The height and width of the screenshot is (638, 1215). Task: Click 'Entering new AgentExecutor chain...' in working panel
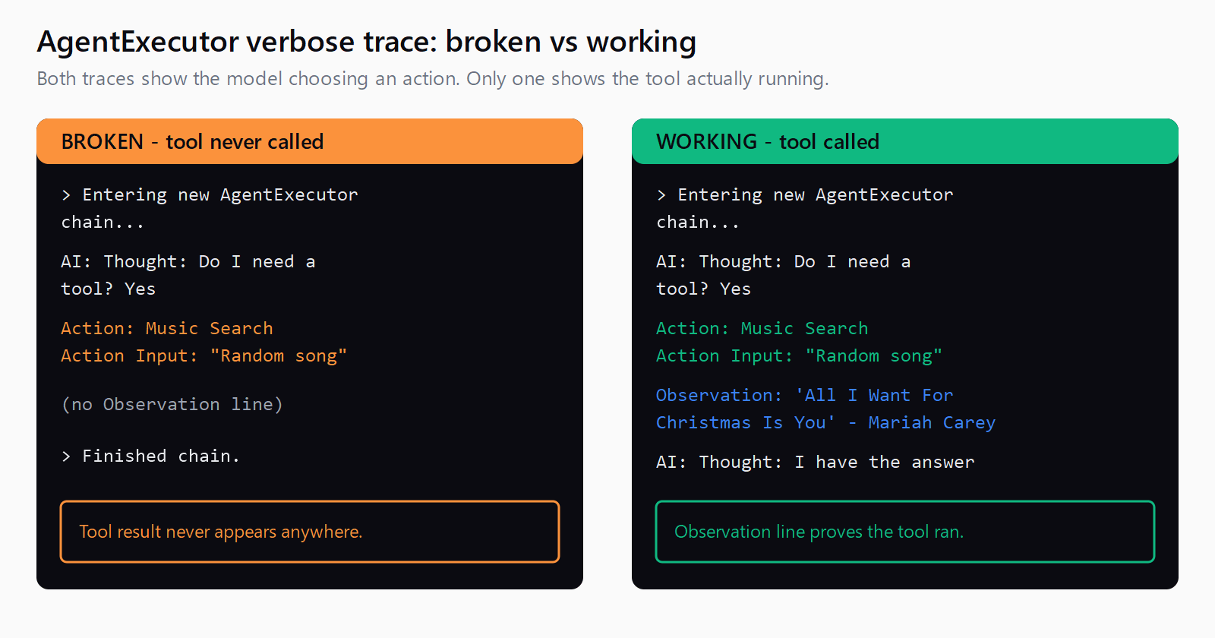805,208
